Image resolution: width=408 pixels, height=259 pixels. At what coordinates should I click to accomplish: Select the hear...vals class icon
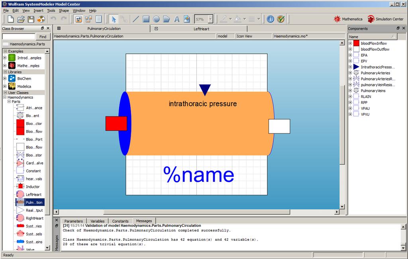[20, 179]
